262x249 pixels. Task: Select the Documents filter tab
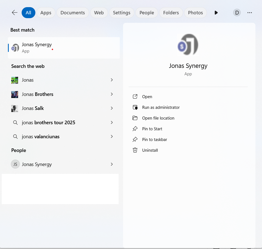coord(73,13)
